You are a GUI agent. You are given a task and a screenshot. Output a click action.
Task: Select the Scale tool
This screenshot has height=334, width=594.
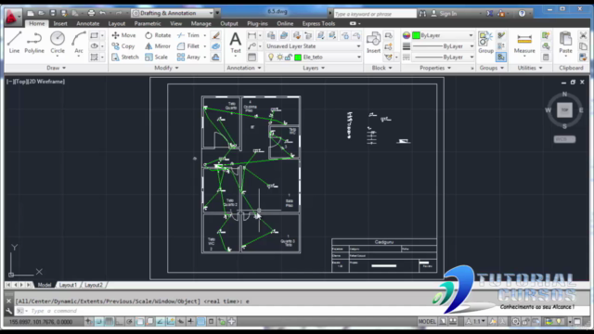[157, 58]
